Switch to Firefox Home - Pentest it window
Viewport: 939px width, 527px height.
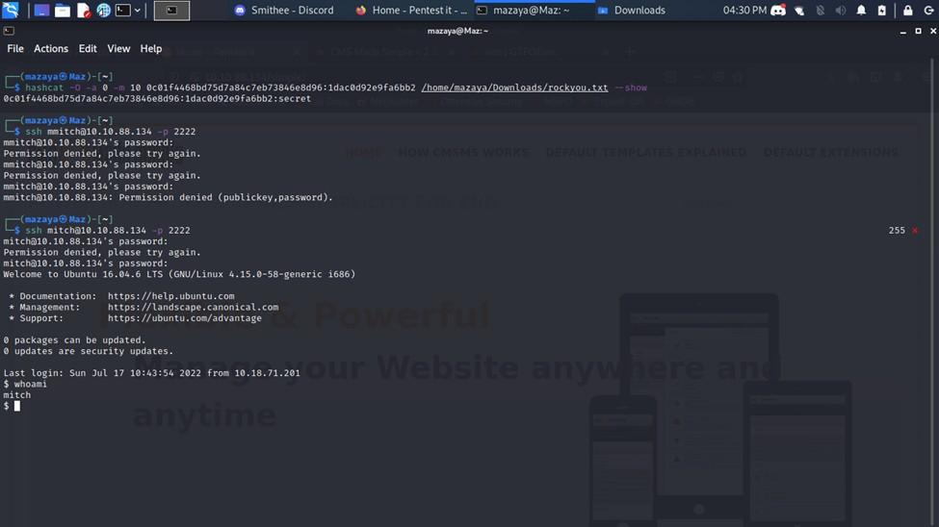[411, 11]
